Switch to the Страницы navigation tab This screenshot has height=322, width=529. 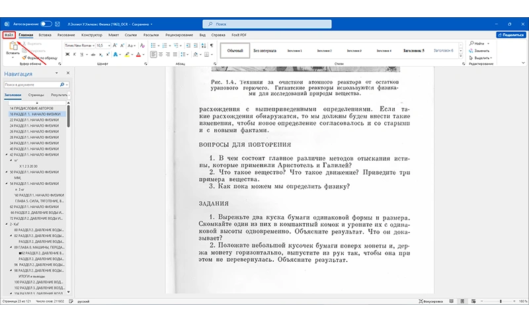tap(36, 95)
